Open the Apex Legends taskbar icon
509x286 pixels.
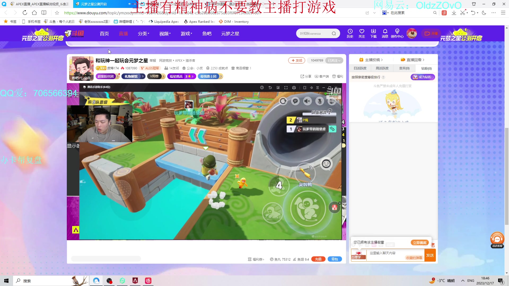135,281
